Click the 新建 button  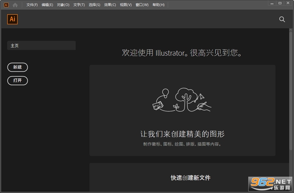[17, 67]
